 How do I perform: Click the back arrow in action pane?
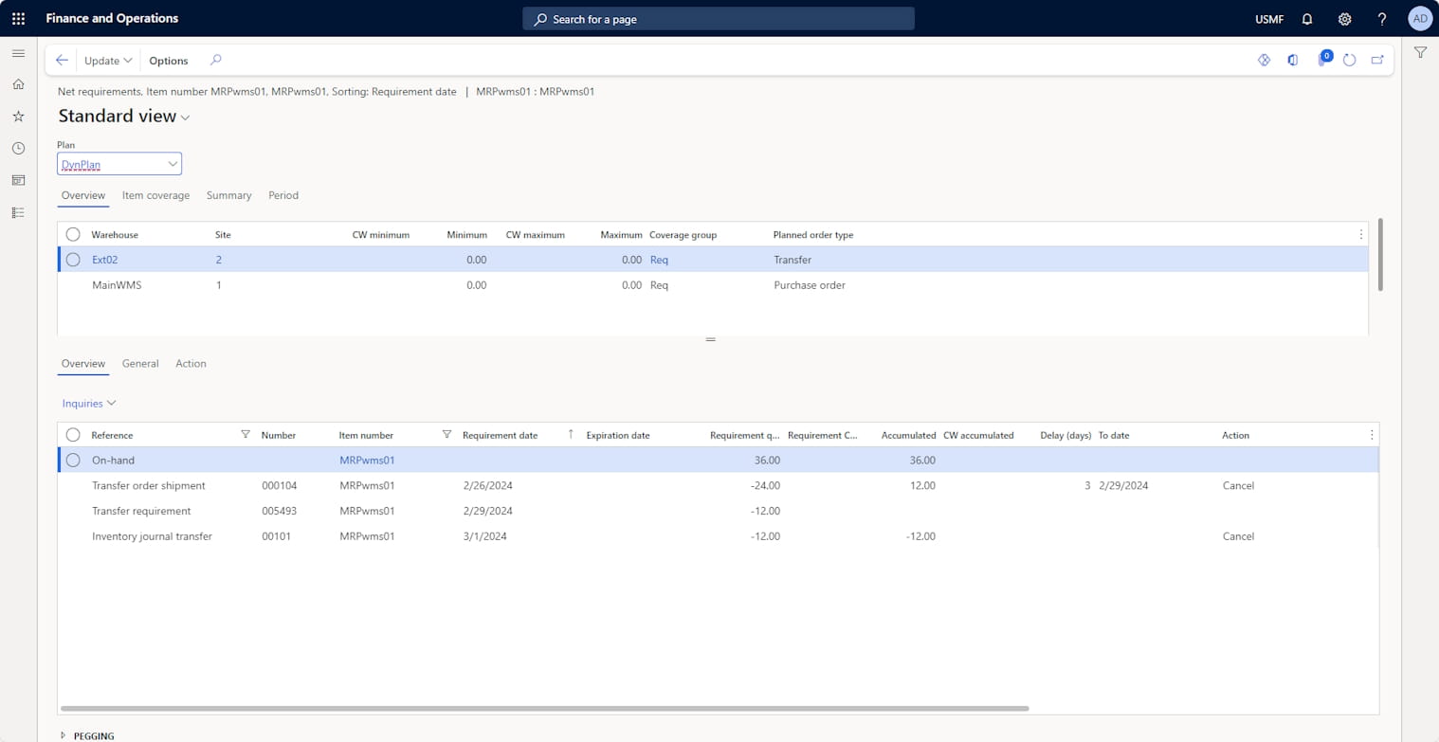(x=62, y=60)
